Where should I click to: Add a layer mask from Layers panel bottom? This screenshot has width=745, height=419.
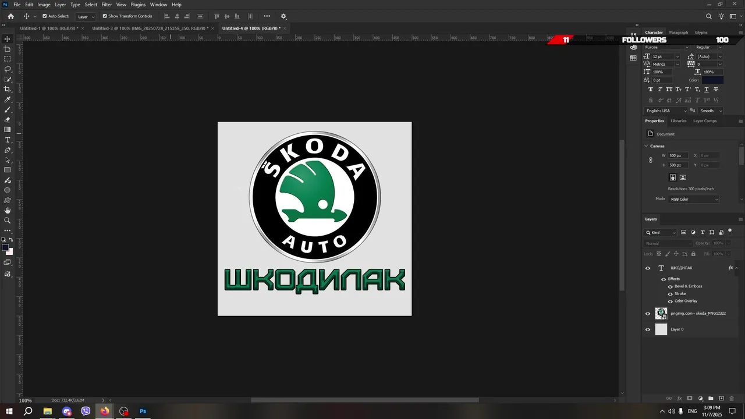[690, 399]
